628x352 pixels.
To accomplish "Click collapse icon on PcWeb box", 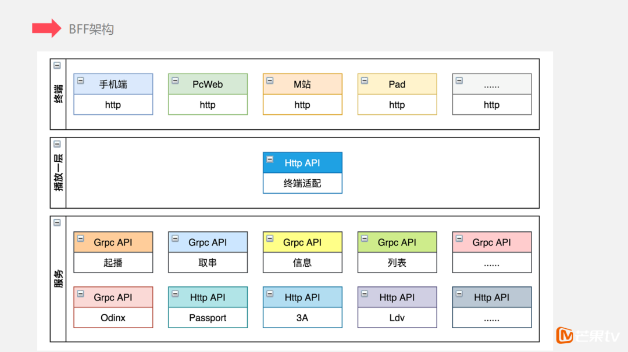I will point(175,81).
